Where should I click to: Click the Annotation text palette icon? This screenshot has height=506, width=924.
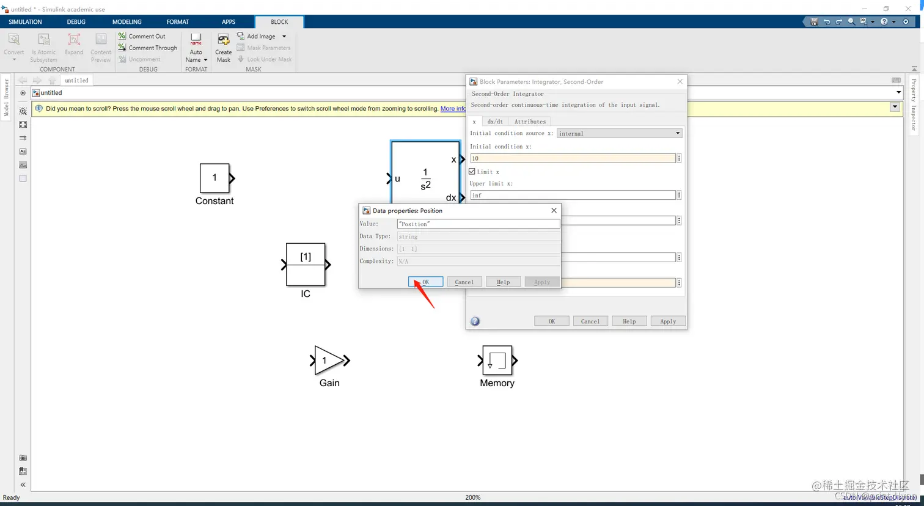(x=23, y=152)
